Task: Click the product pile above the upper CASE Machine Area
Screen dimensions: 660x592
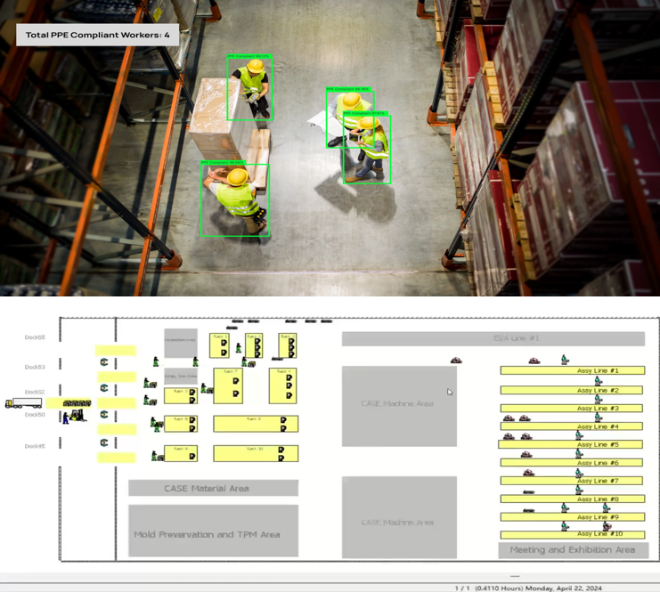Action: coord(456,361)
